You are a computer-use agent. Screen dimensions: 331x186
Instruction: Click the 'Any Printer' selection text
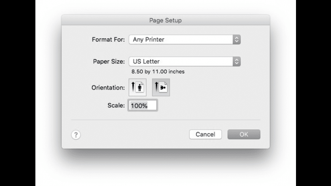coord(149,39)
